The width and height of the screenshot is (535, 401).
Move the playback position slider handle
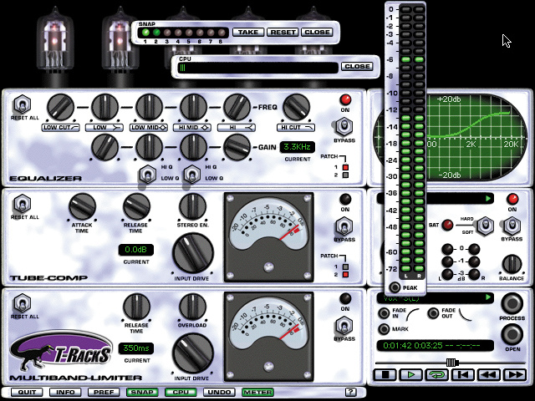coord(452,362)
